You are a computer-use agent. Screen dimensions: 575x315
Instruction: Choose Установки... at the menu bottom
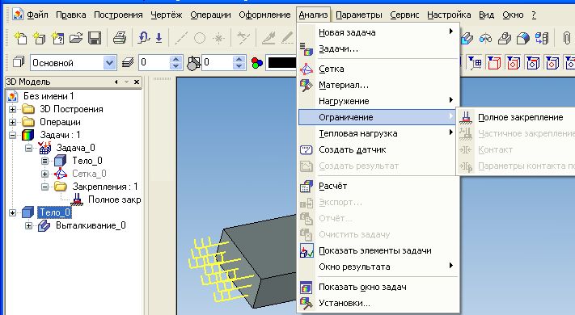(x=378, y=303)
